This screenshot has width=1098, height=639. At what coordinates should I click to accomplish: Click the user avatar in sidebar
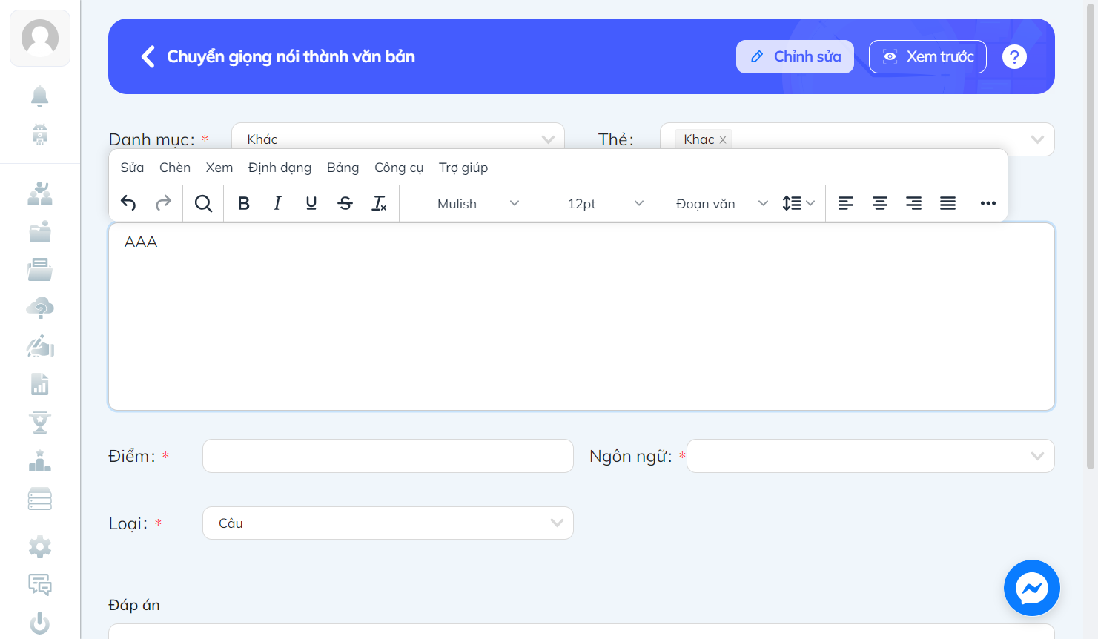pos(40,38)
